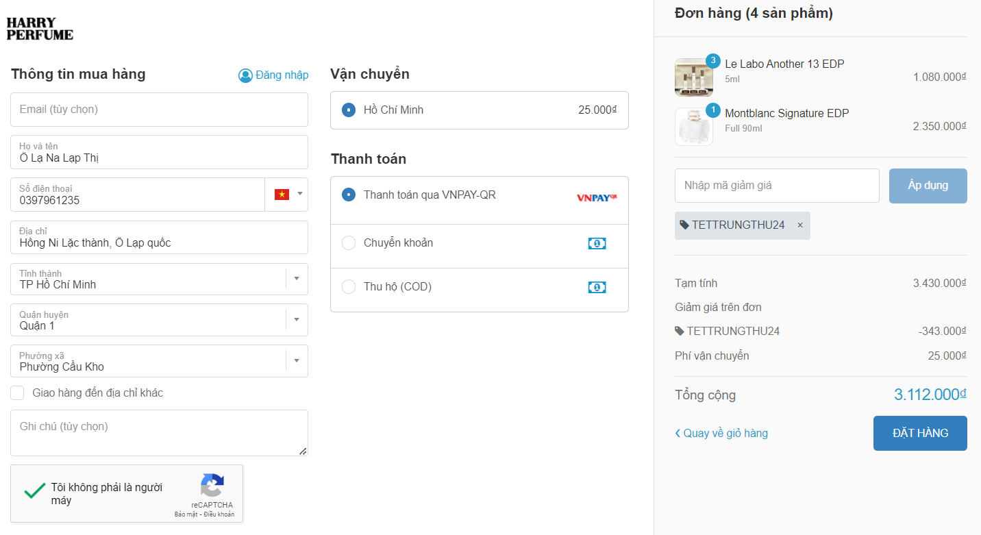The width and height of the screenshot is (981, 535).
Task: Click the Nhập mã giảm giá input field
Action: coord(777,186)
